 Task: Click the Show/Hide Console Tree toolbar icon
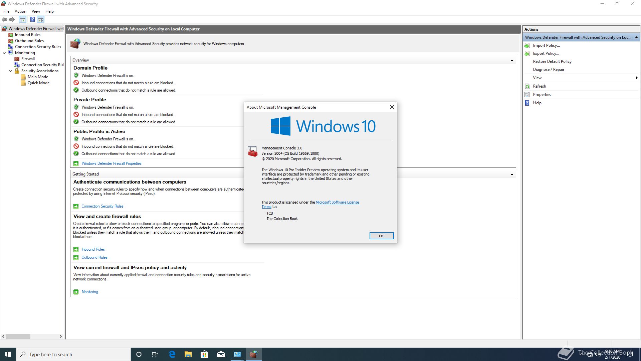(22, 19)
